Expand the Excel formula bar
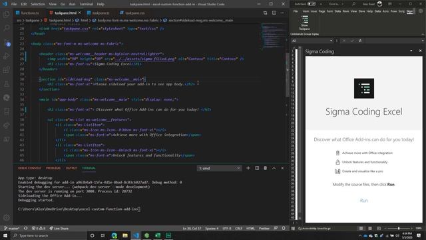Image resolution: width=426 pixels, height=240 pixels. tap(423, 41)
